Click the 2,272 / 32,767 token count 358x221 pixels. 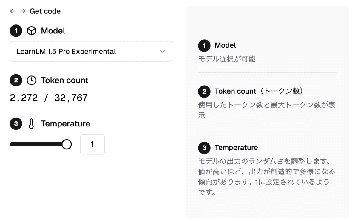[x=49, y=98]
